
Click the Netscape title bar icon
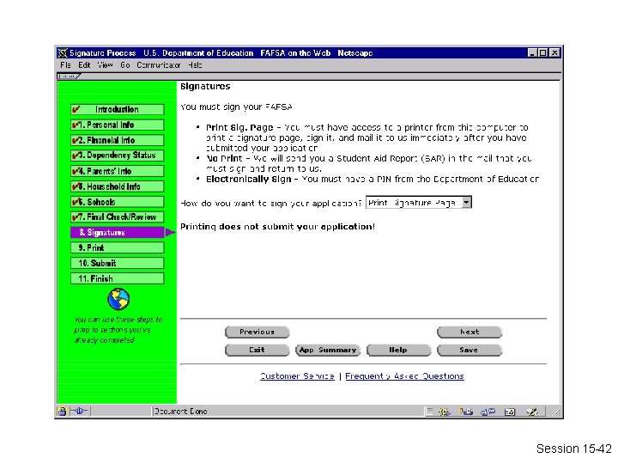(x=63, y=53)
